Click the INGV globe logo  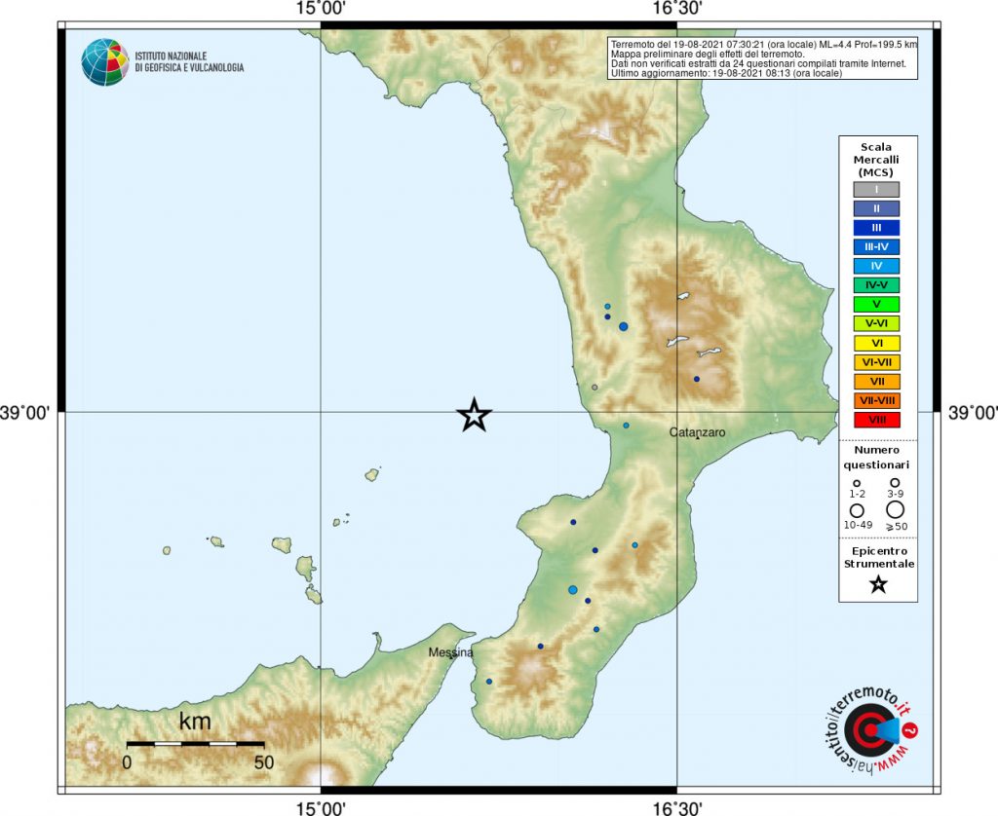pos(105,61)
